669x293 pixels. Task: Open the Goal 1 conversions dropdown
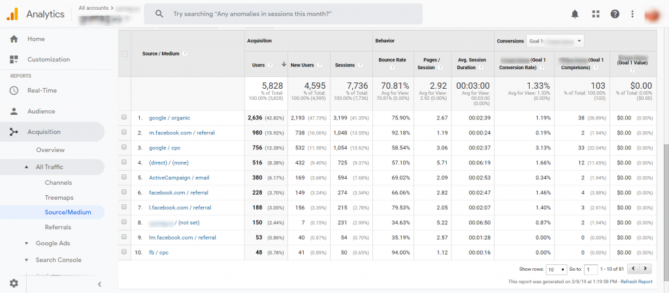[x=555, y=41]
